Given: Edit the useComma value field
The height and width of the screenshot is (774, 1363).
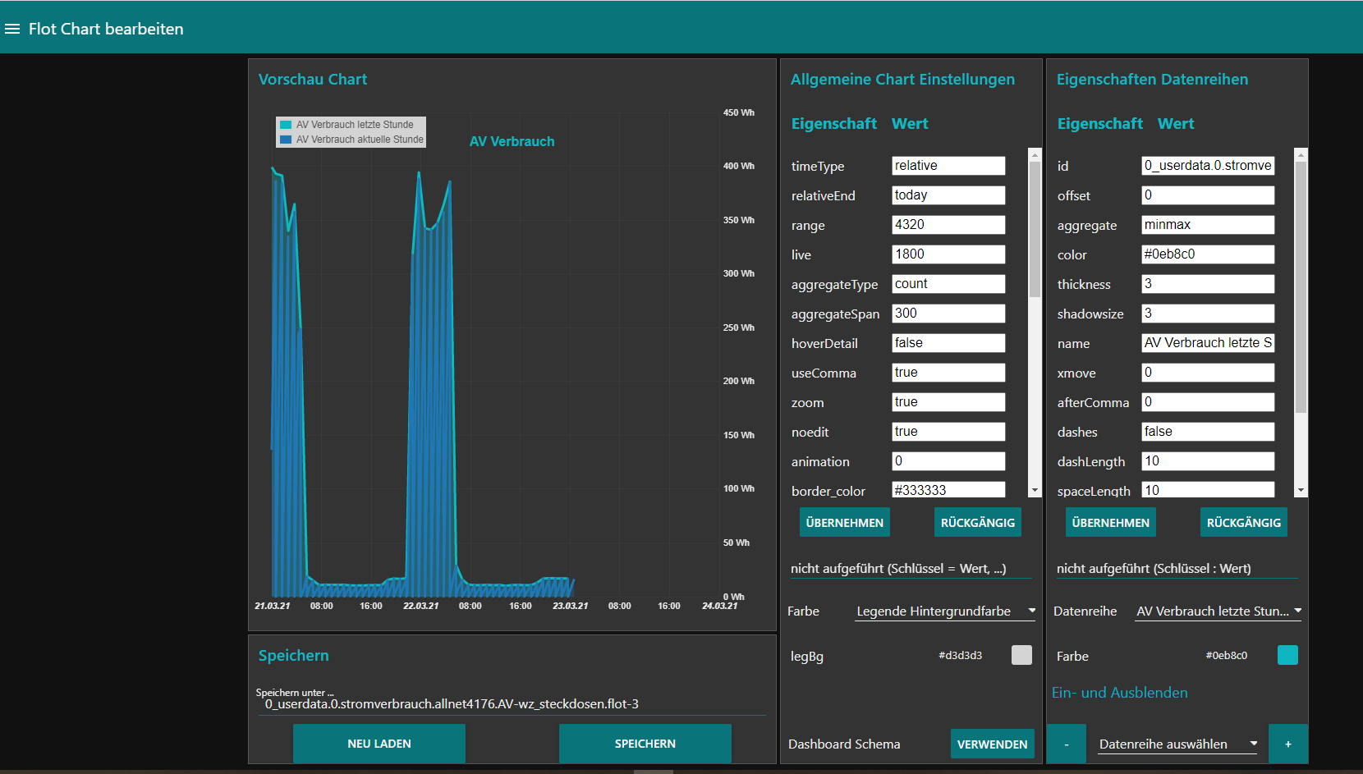Looking at the screenshot, I should click(x=948, y=373).
